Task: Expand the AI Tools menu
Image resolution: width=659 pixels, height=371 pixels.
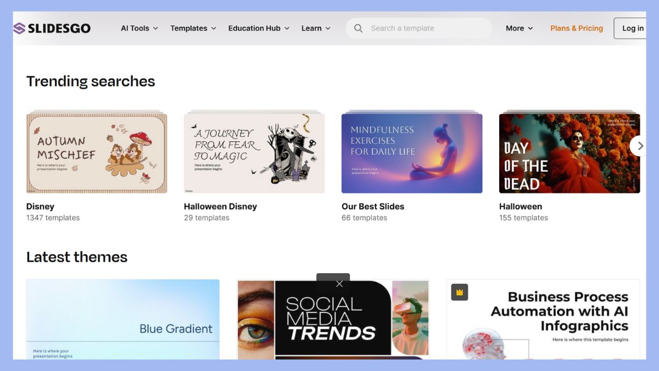Action: tap(139, 28)
